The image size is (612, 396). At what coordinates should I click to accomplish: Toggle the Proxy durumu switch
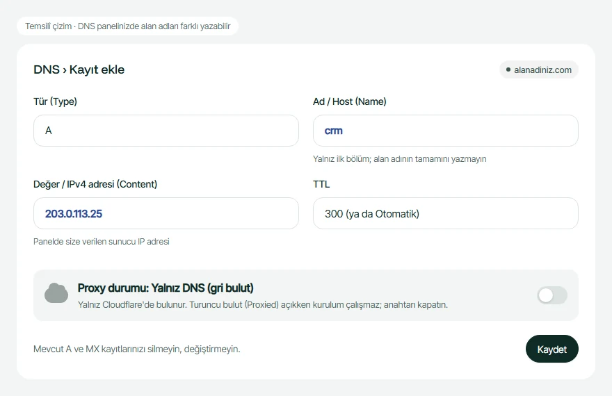point(552,295)
